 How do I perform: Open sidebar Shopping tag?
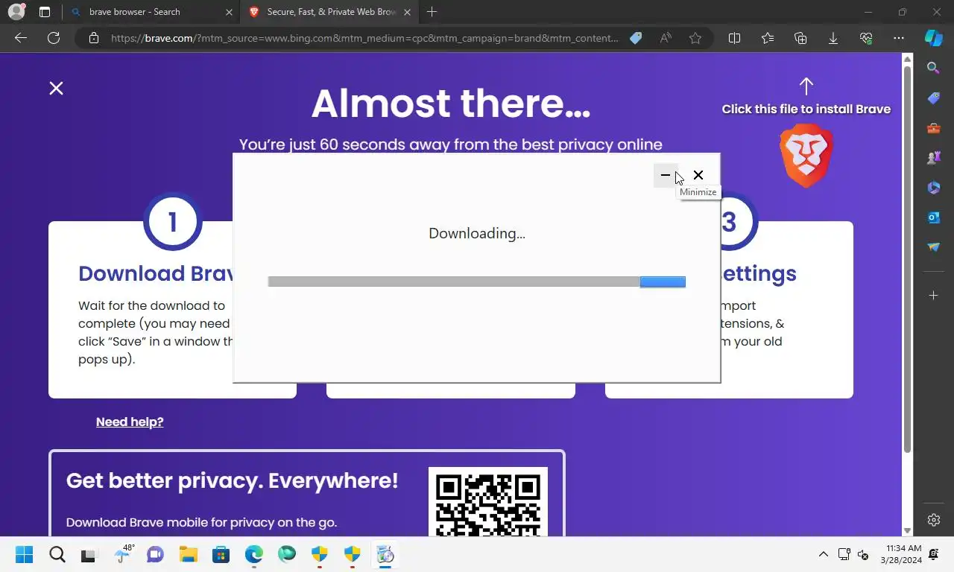[933, 98]
